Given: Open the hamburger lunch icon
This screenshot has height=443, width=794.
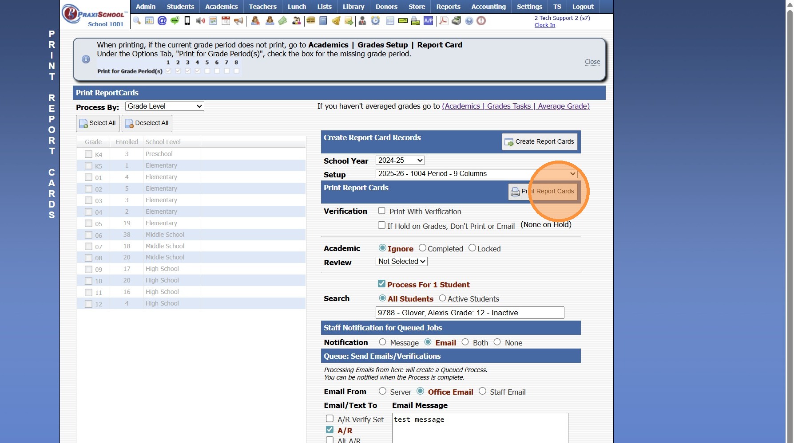Looking at the screenshot, I should click(x=311, y=21).
